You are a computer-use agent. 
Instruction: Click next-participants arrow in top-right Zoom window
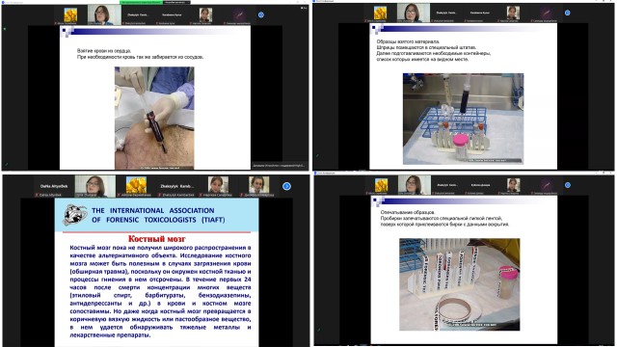[x=568, y=13]
